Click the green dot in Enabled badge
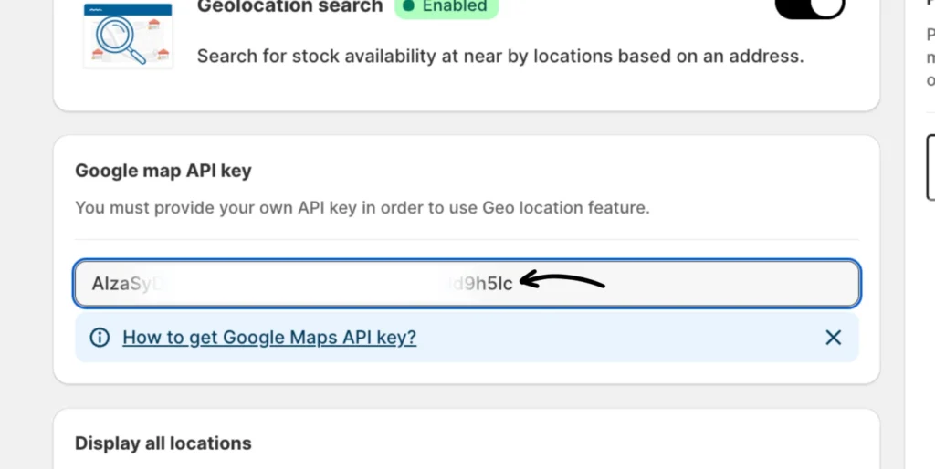 [x=409, y=6]
